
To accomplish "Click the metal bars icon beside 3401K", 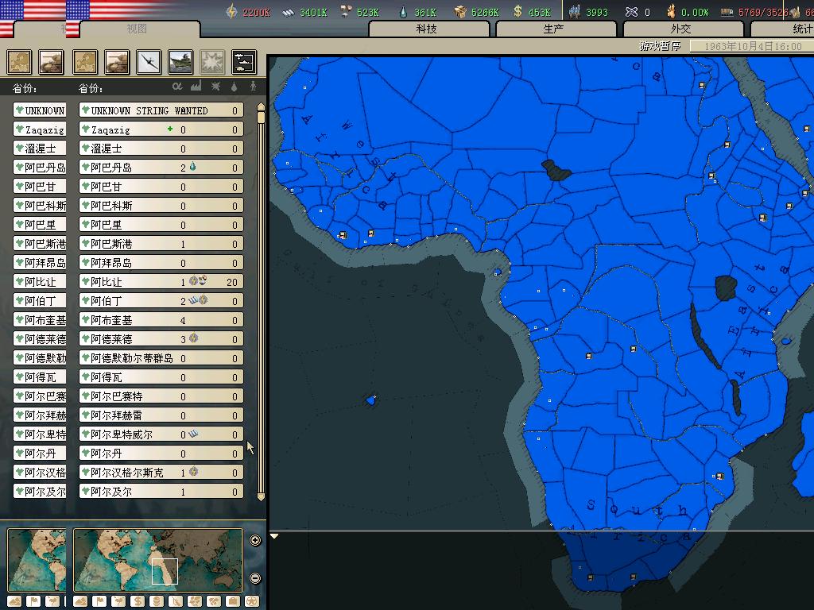I will click(289, 13).
